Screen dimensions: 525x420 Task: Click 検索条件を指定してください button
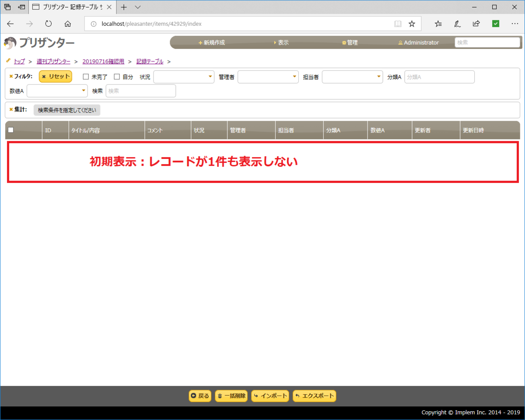(67, 110)
